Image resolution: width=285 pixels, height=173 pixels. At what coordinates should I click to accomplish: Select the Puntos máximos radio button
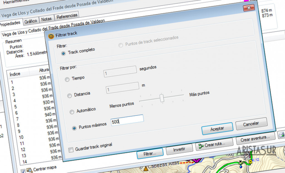(74, 128)
